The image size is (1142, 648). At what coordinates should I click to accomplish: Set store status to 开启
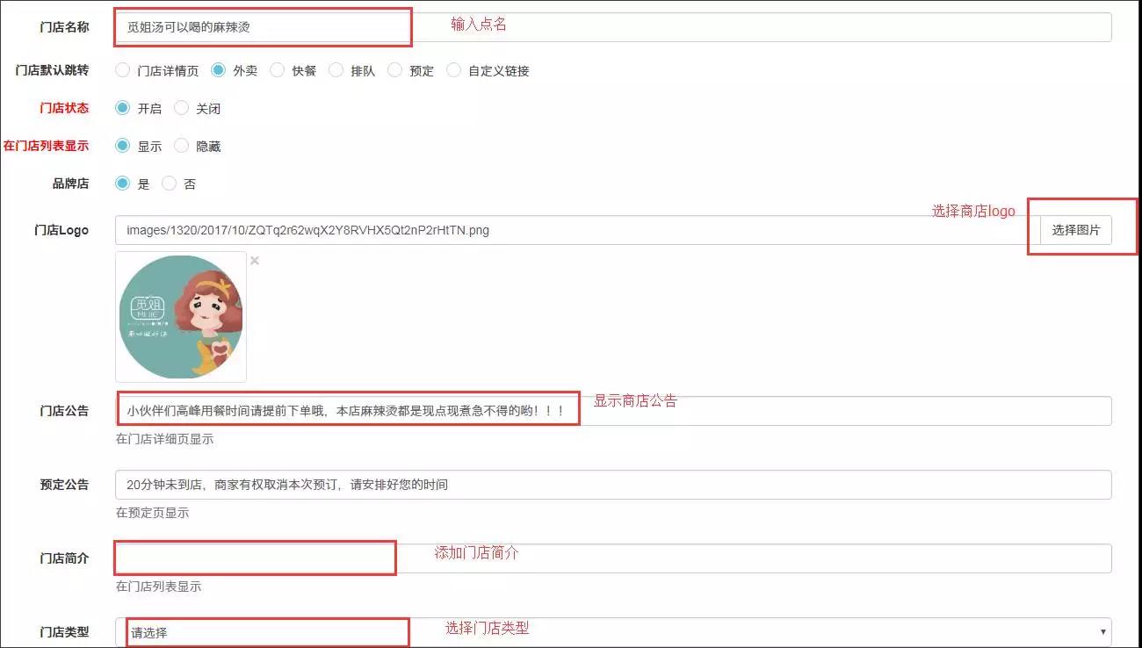click(x=123, y=108)
